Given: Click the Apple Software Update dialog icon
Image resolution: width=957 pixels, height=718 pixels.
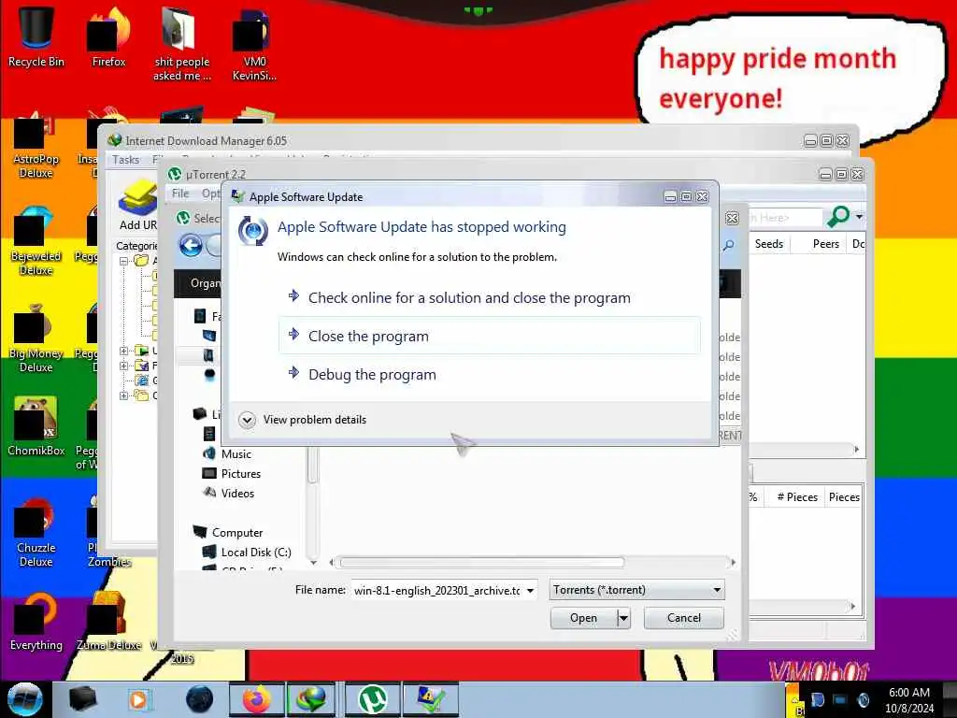Looking at the screenshot, I should point(252,231).
